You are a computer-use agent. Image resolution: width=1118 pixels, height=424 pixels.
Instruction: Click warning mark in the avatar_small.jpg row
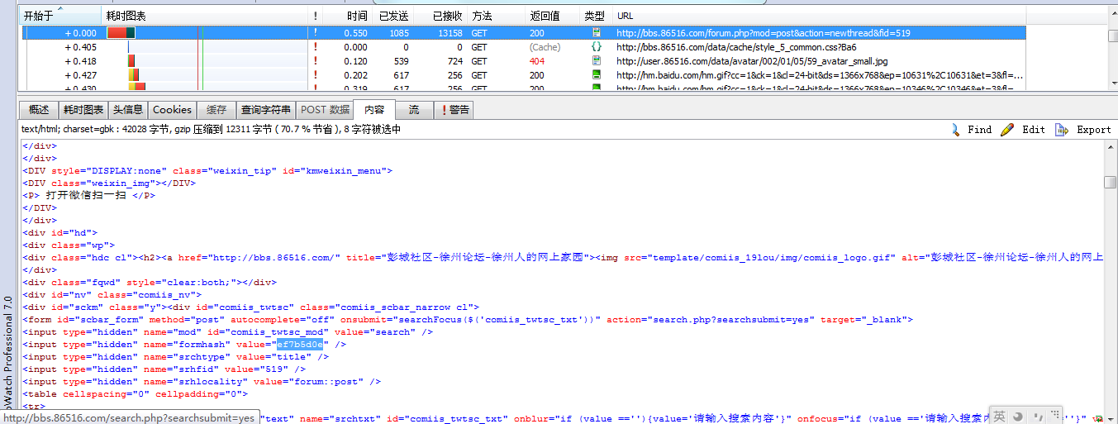pos(315,61)
